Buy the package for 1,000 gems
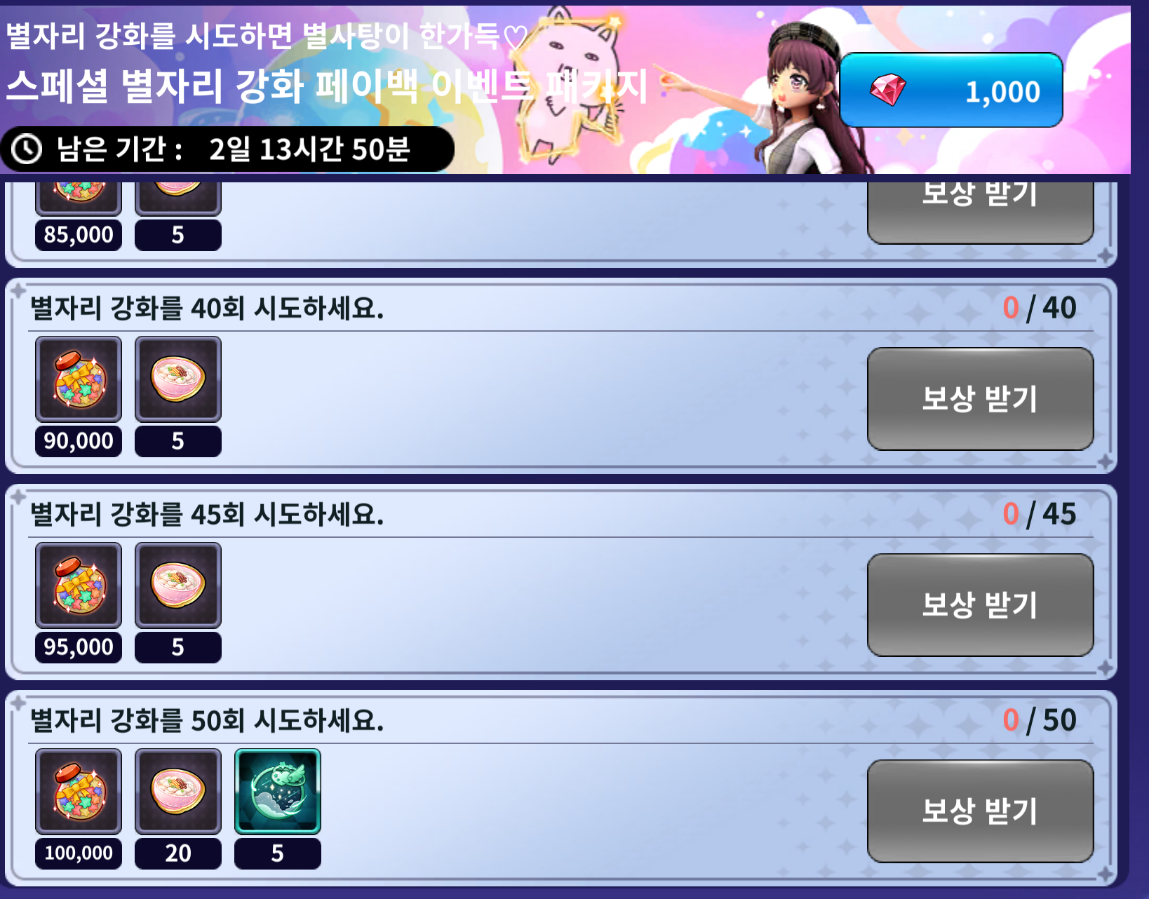The height and width of the screenshot is (899, 1149). pyautogui.click(x=951, y=90)
